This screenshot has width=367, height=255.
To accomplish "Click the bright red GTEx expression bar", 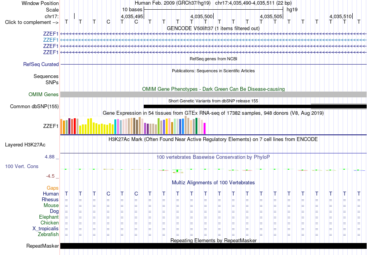I will [75, 126].
